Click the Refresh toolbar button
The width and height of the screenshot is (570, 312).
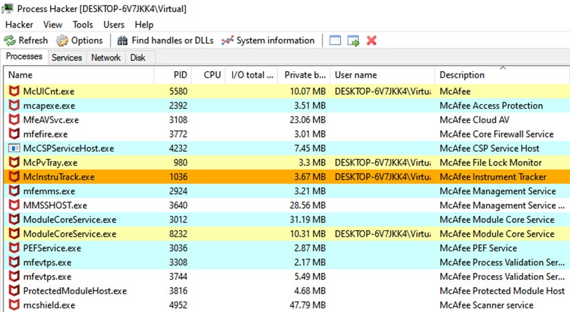[x=25, y=40]
